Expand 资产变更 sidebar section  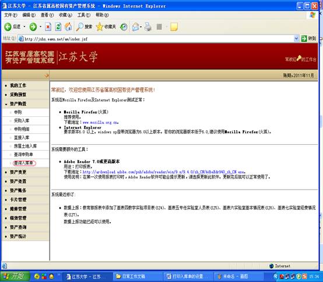[18, 172]
